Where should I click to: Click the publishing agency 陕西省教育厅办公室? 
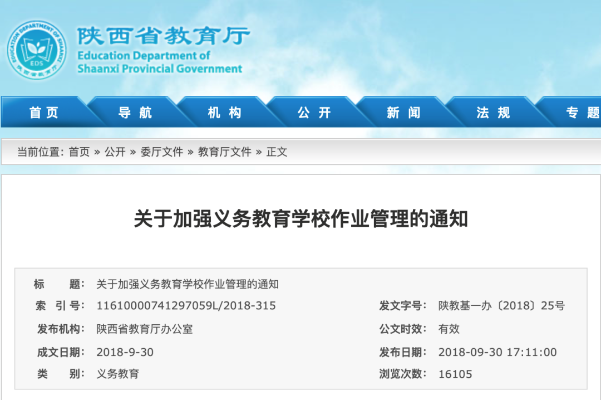[x=145, y=329]
